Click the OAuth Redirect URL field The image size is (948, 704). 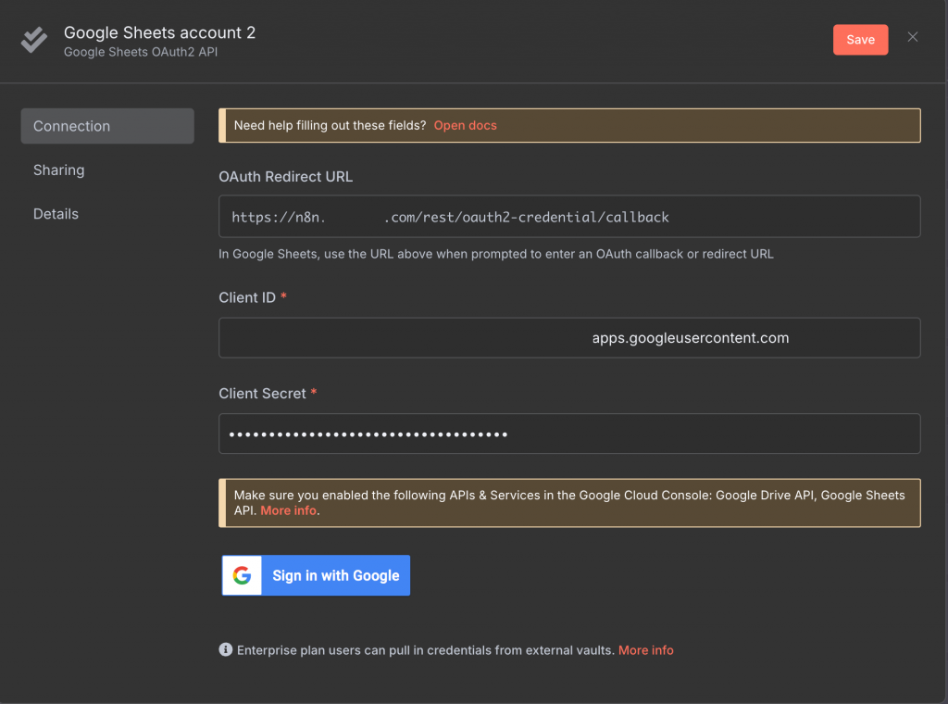569,217
